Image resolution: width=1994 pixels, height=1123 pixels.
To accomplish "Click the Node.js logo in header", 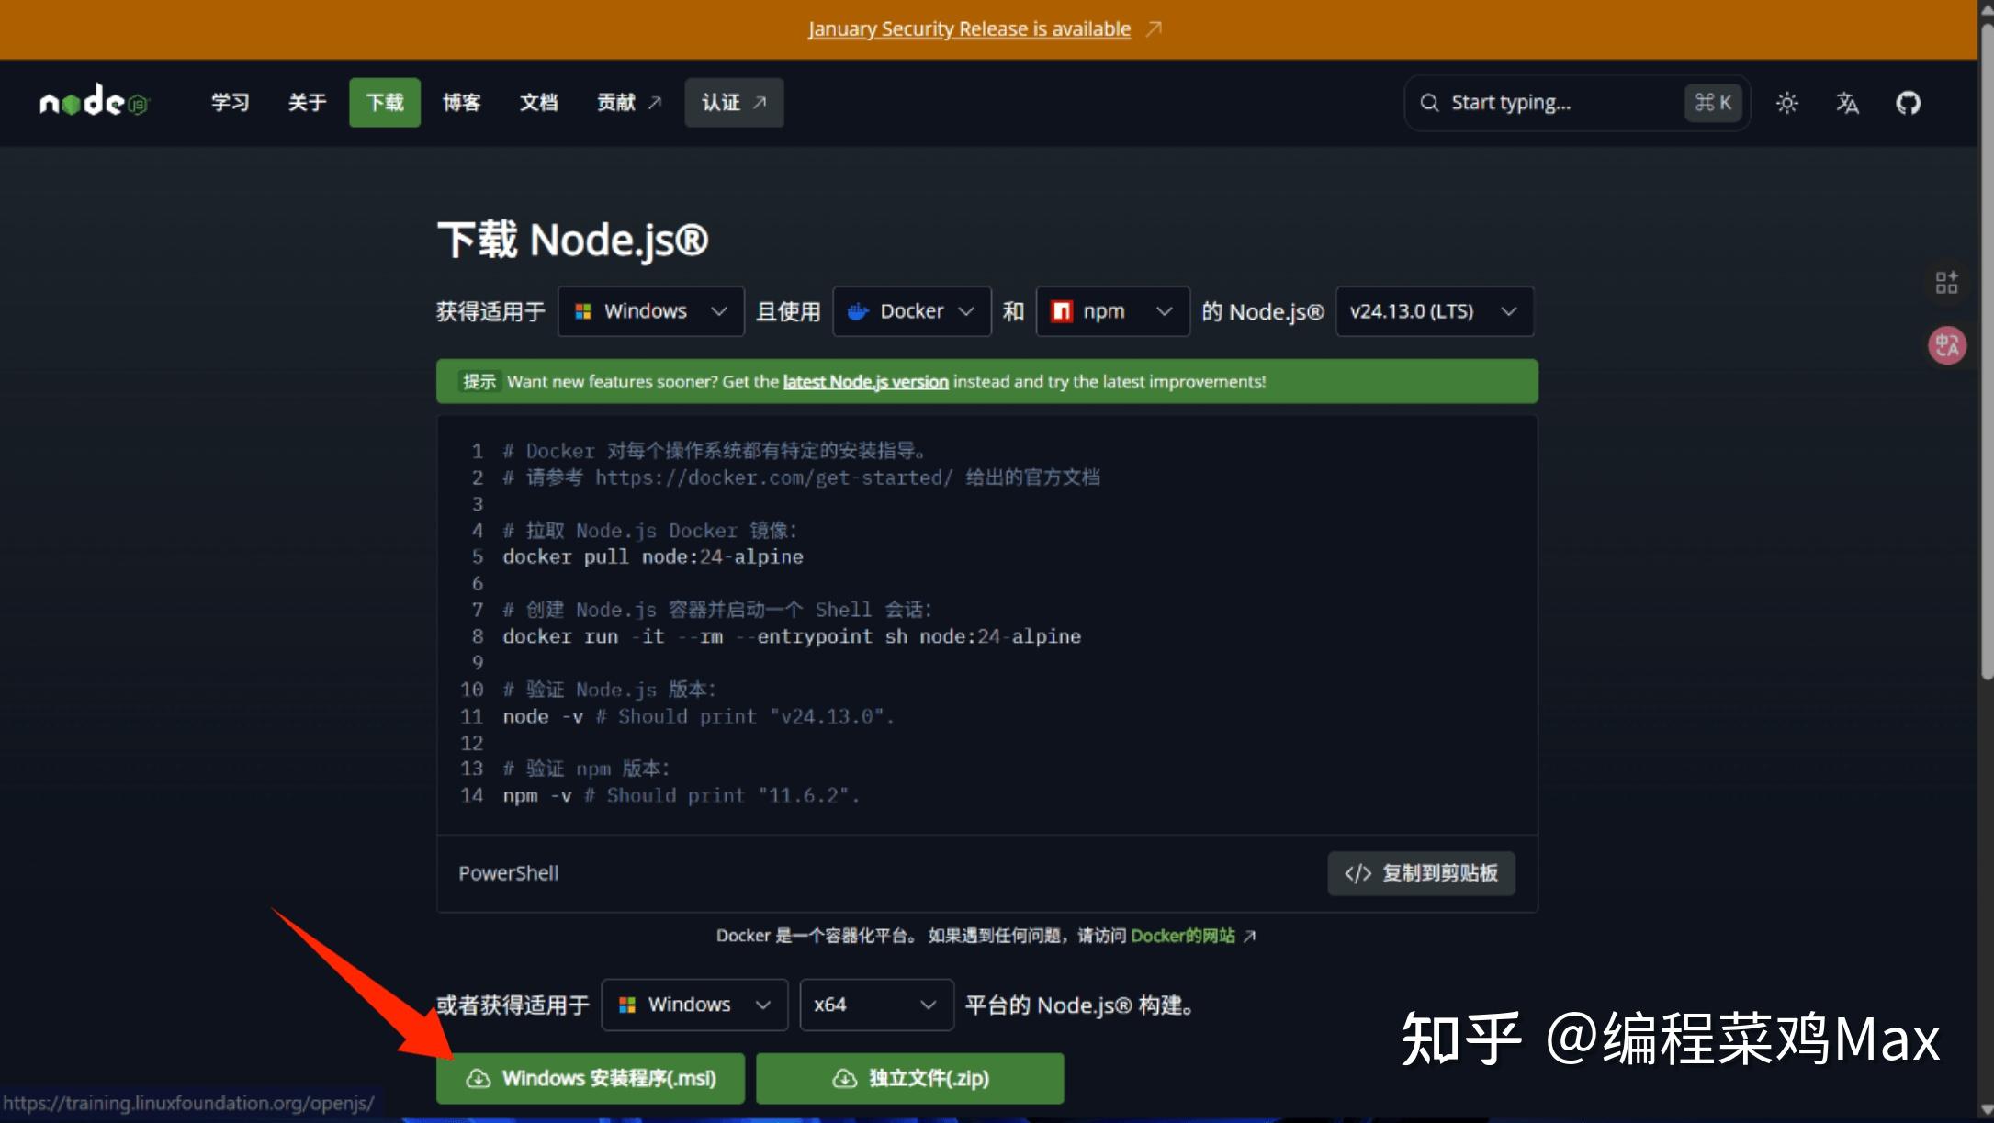I will pos(94,101).
